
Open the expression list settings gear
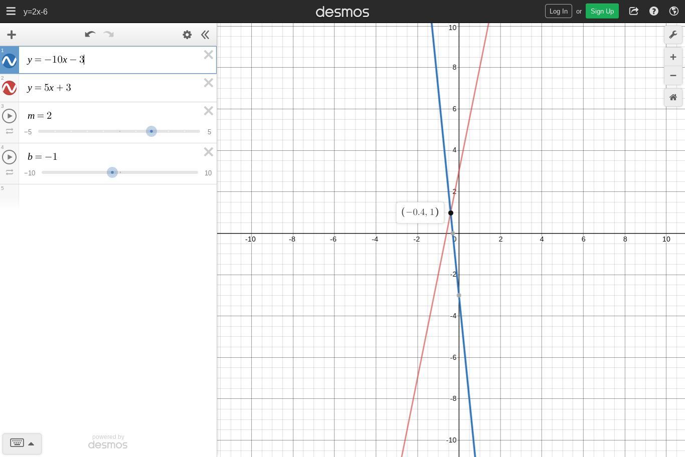[187, 35]
